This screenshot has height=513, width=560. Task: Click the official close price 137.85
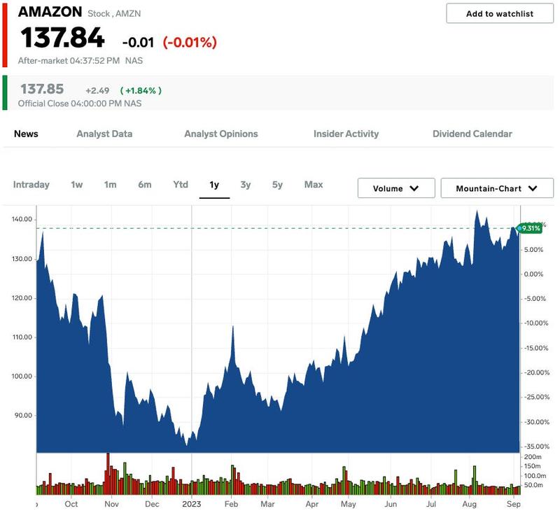tap(42, 89)
